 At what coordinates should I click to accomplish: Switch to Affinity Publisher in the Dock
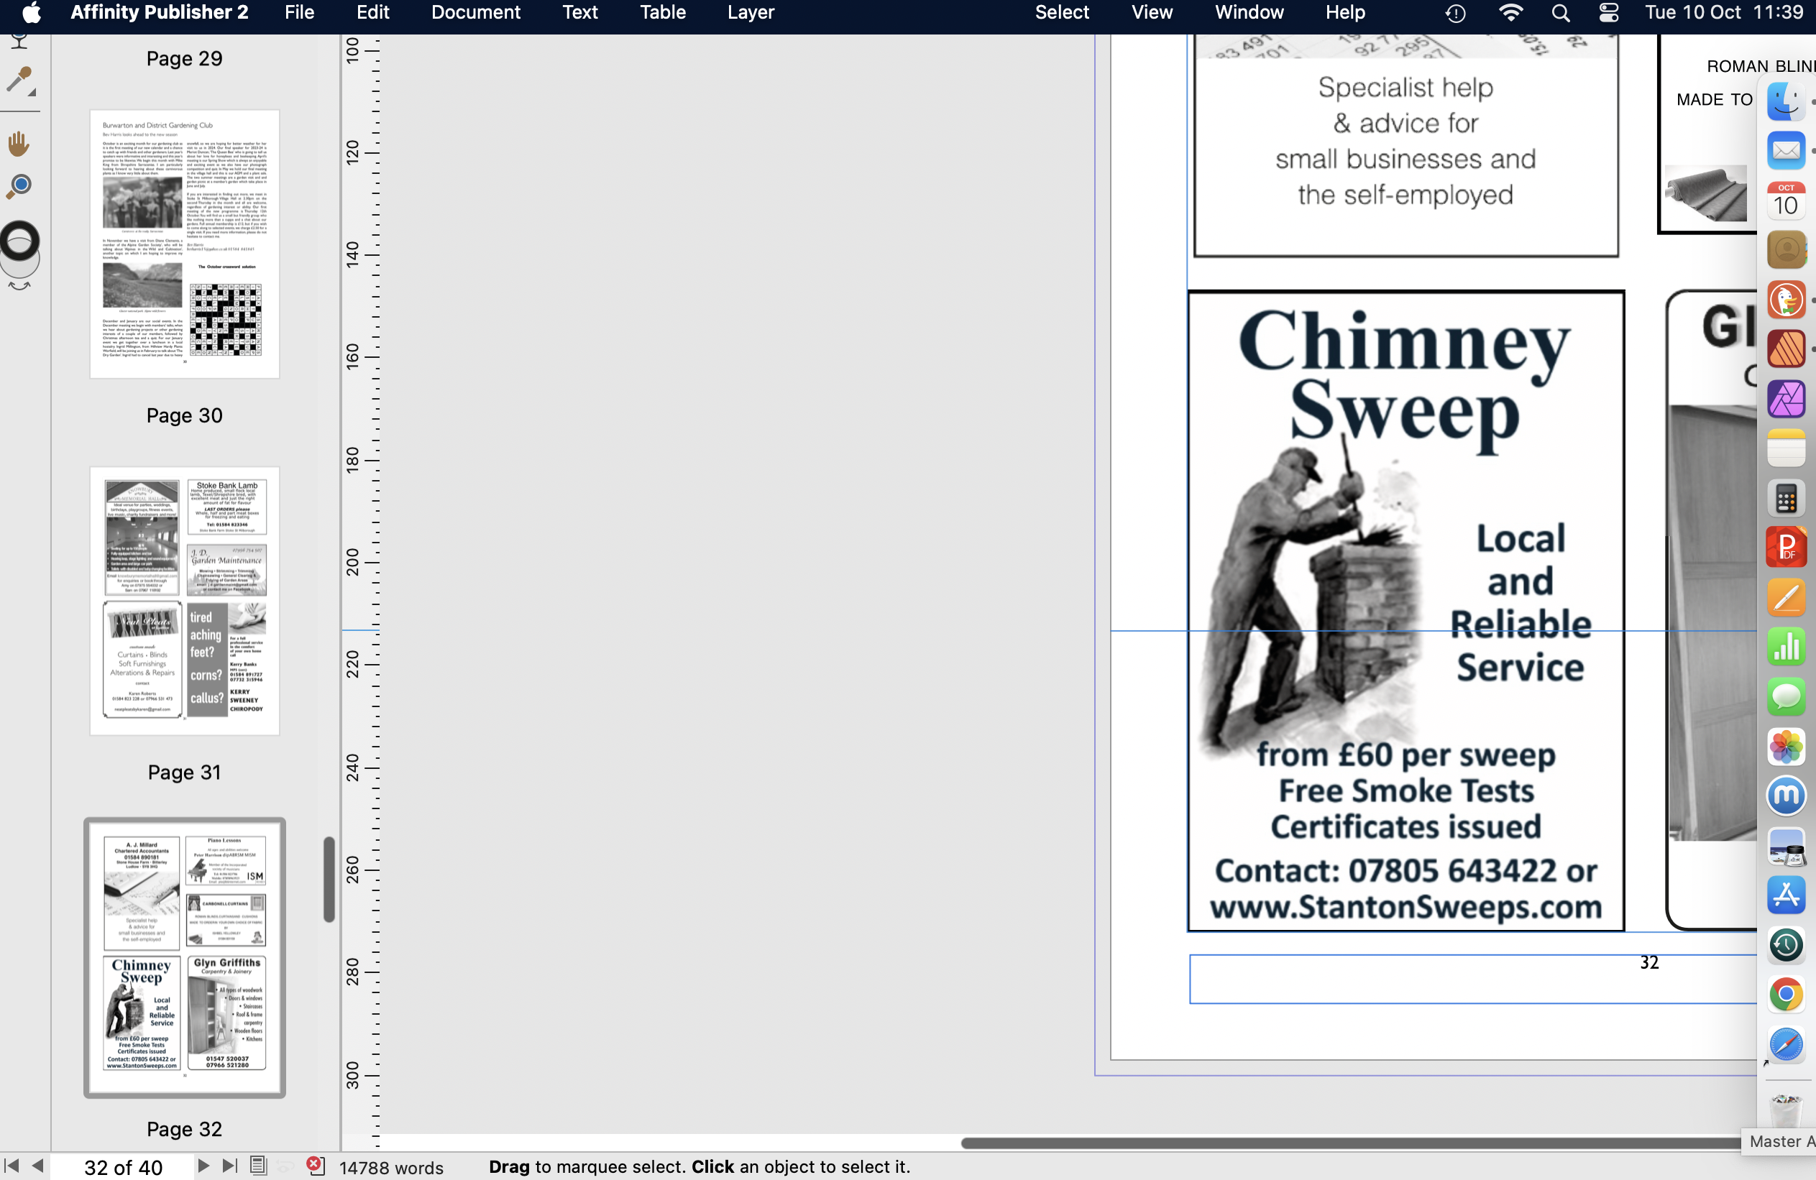[1786, 349]
